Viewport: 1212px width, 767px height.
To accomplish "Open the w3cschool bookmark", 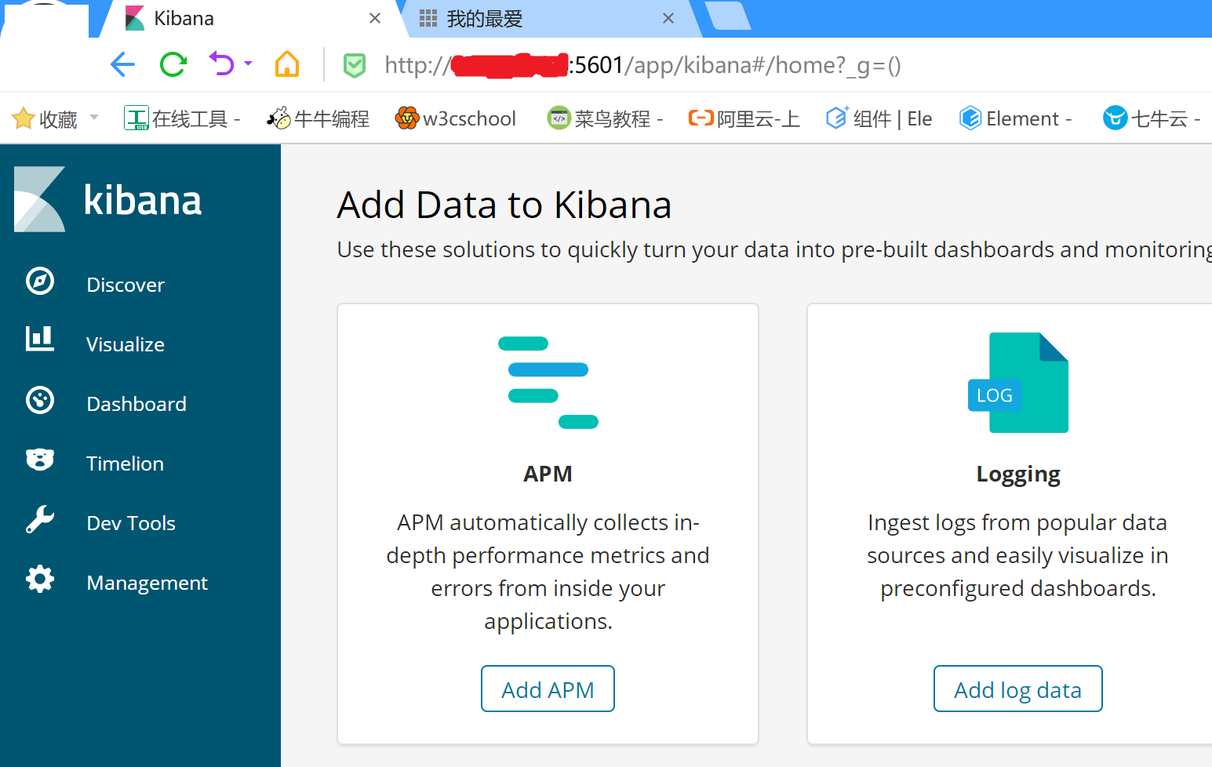I will pyautogui.click(x=457, y=118).
